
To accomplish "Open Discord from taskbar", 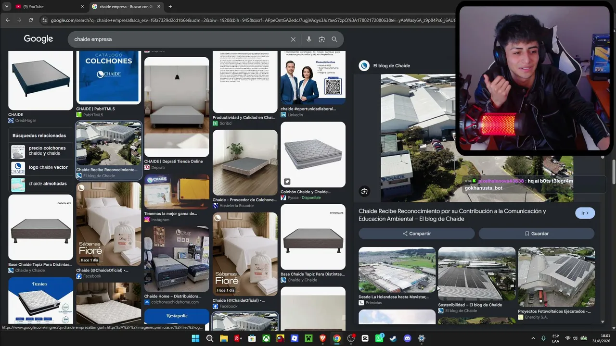I will 407,338.
